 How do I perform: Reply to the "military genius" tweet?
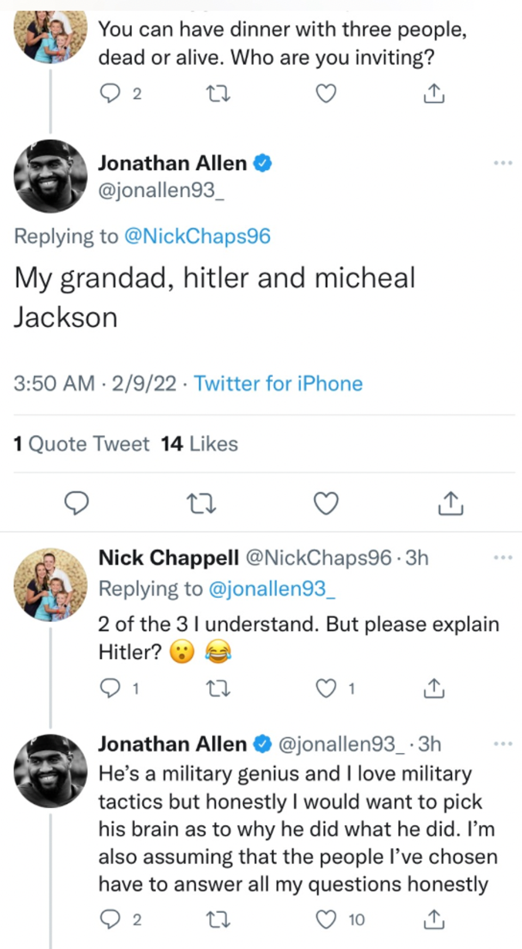click(110, 919)
